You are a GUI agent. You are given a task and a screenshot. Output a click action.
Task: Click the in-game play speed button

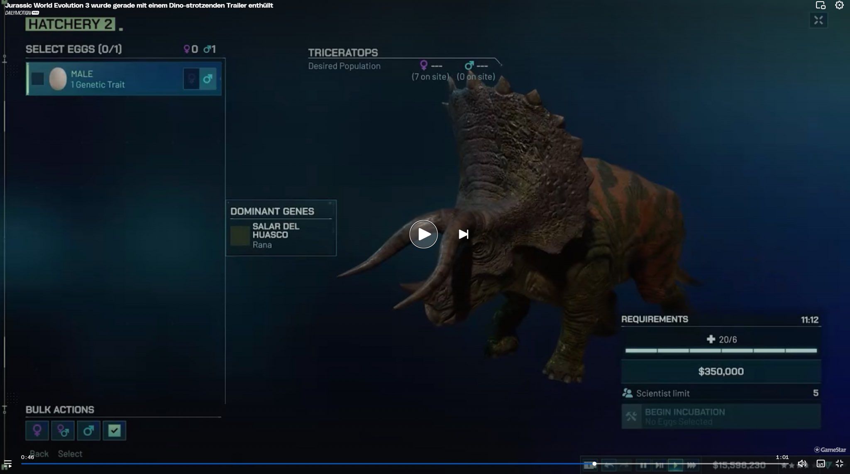pos(675,465)
